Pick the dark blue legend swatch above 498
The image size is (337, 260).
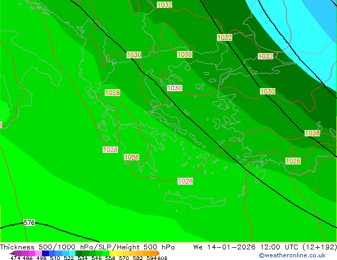pyautogui.click(x=45, y=253)
